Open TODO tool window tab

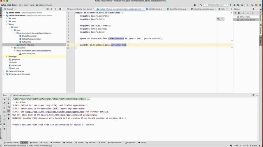[x=44, y=143]
